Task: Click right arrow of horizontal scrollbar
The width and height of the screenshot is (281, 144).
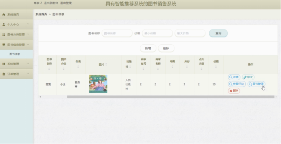Action: (x=276, y=97)
